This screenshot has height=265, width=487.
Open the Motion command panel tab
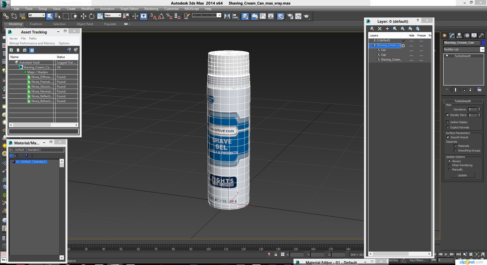pyautogui.click(x=467, y=35)
